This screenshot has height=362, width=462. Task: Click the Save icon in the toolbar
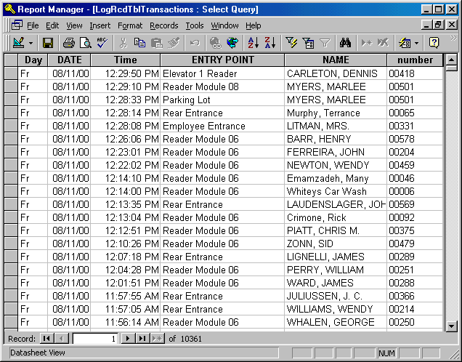[48, 43]
